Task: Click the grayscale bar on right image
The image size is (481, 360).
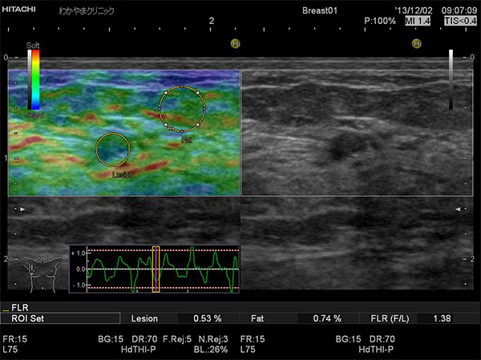Action: pos(451,79)
